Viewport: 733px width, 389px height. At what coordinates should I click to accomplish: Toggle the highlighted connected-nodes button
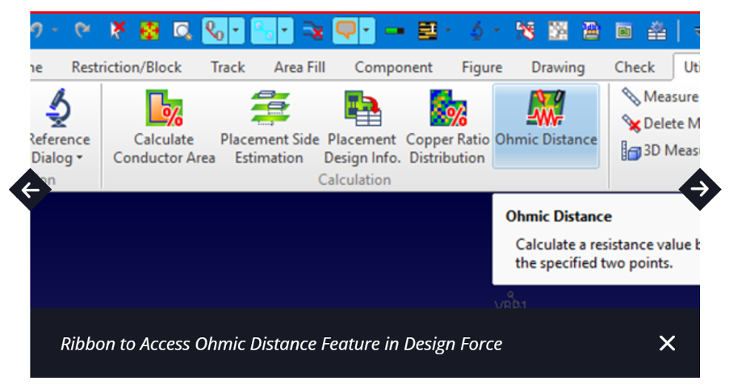263,31
